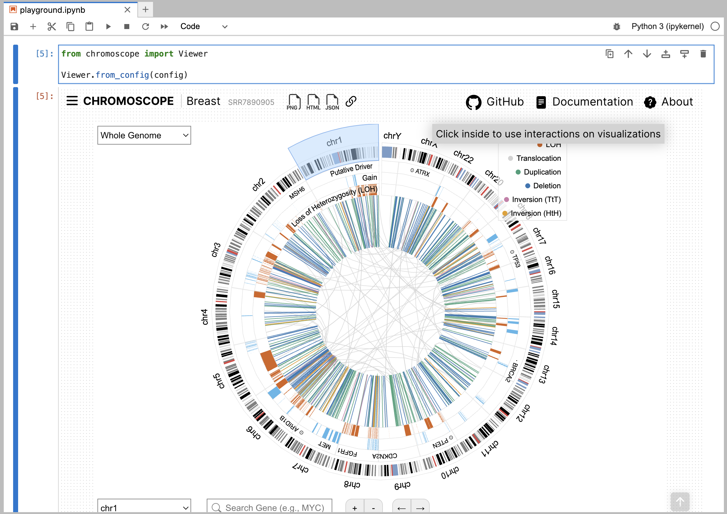Move the cell down
The height and width of the screenshot is (514, 727).
pos(647,54)
